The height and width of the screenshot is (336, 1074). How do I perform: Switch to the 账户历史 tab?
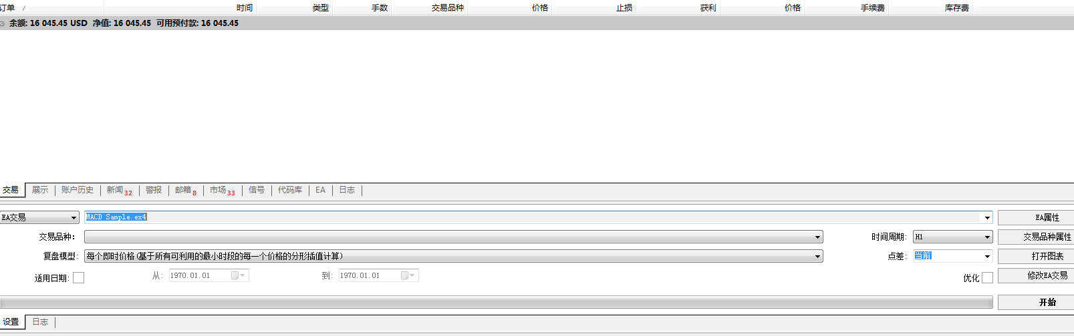78,190
